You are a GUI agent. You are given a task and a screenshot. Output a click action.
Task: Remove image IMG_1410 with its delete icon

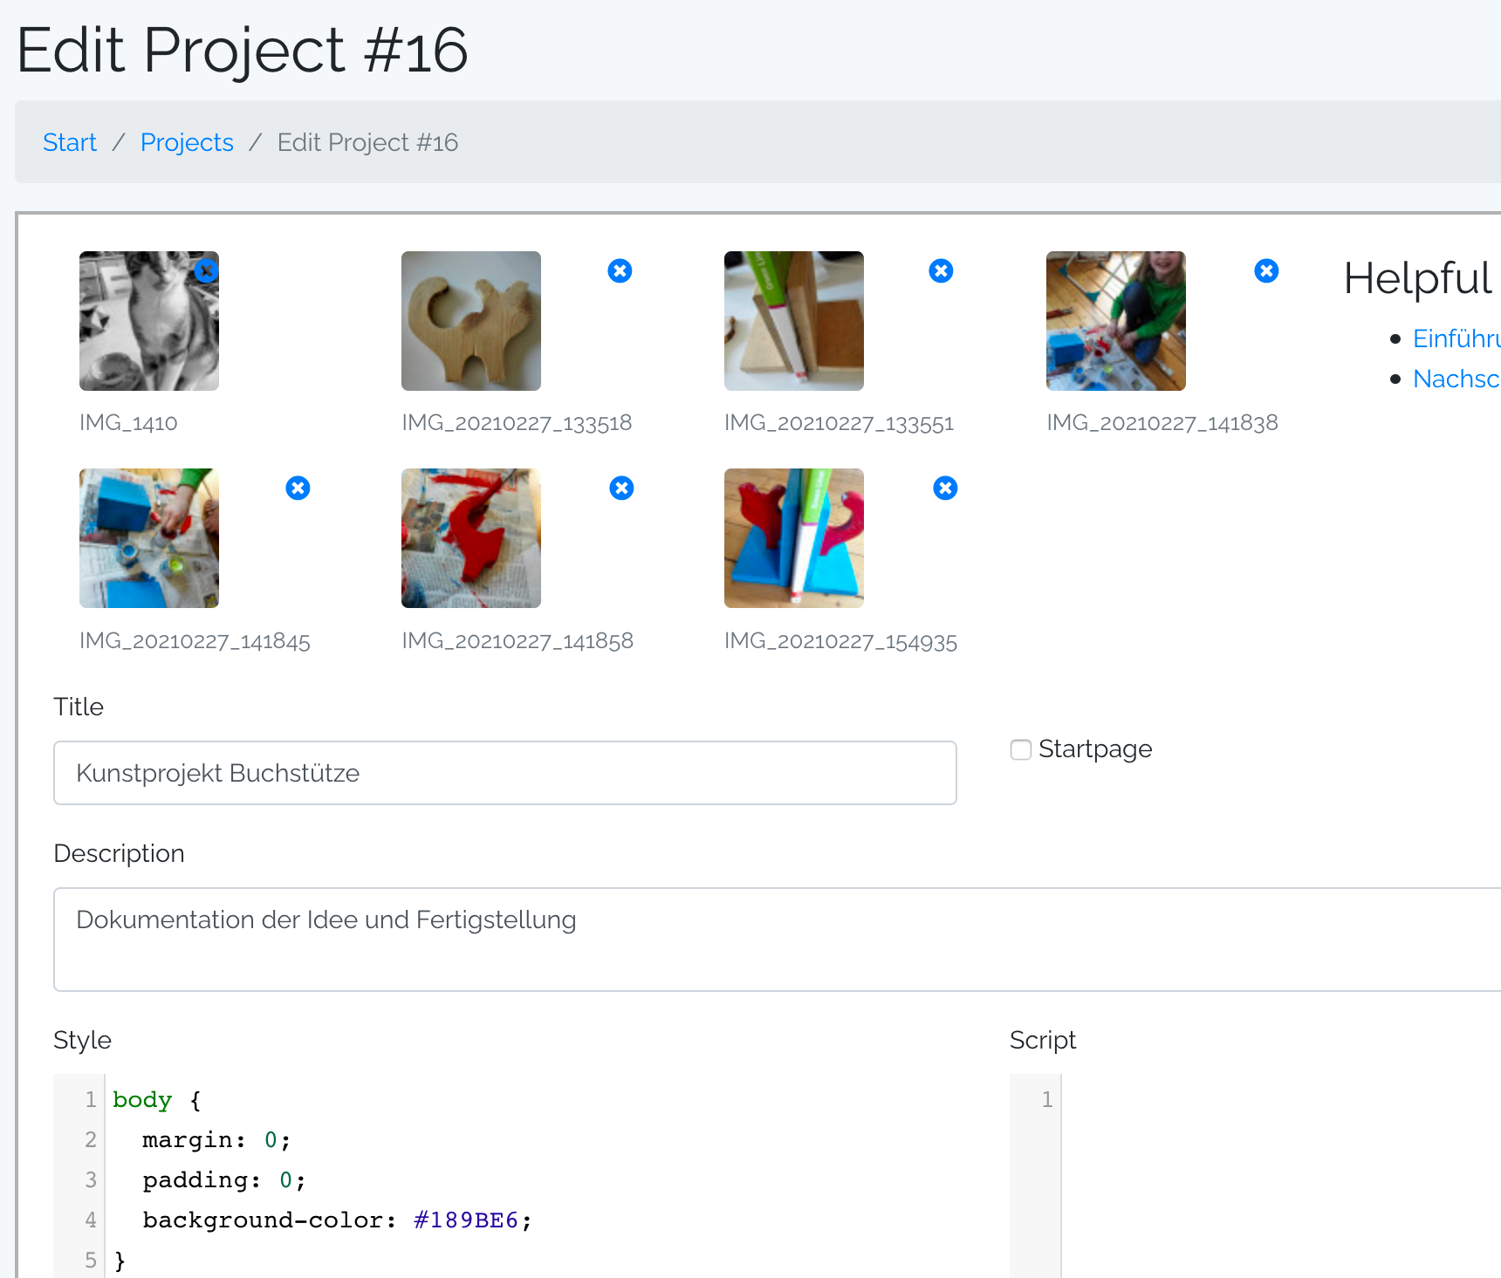point(206,271)
